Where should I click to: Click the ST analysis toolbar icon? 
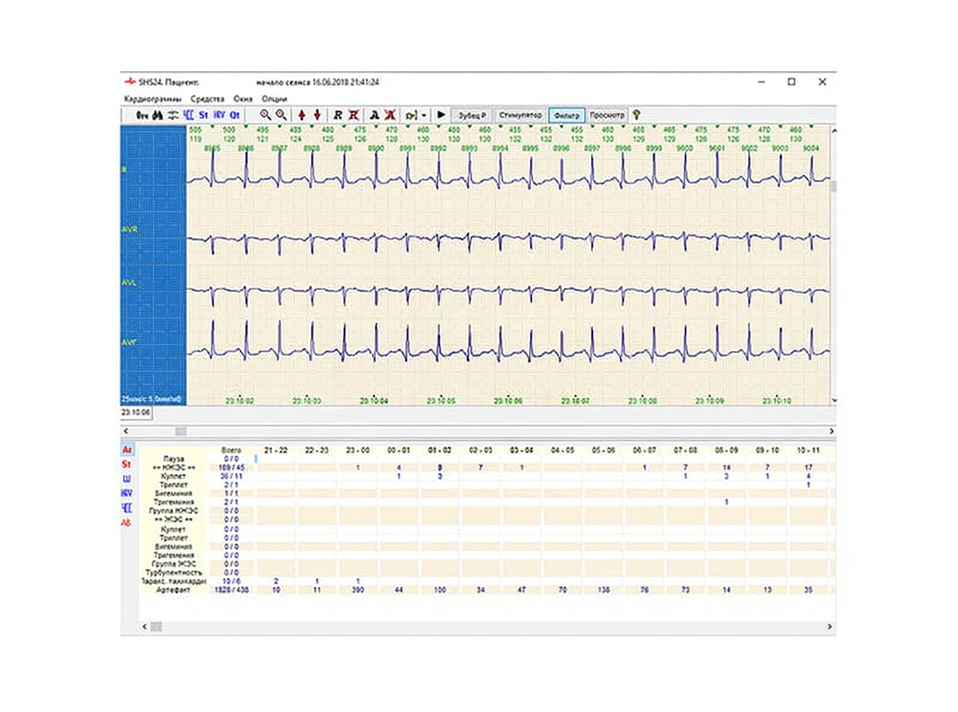click(203, 115)
